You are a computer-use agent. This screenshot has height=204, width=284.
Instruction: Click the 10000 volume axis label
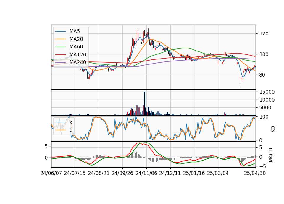[267, 100]
